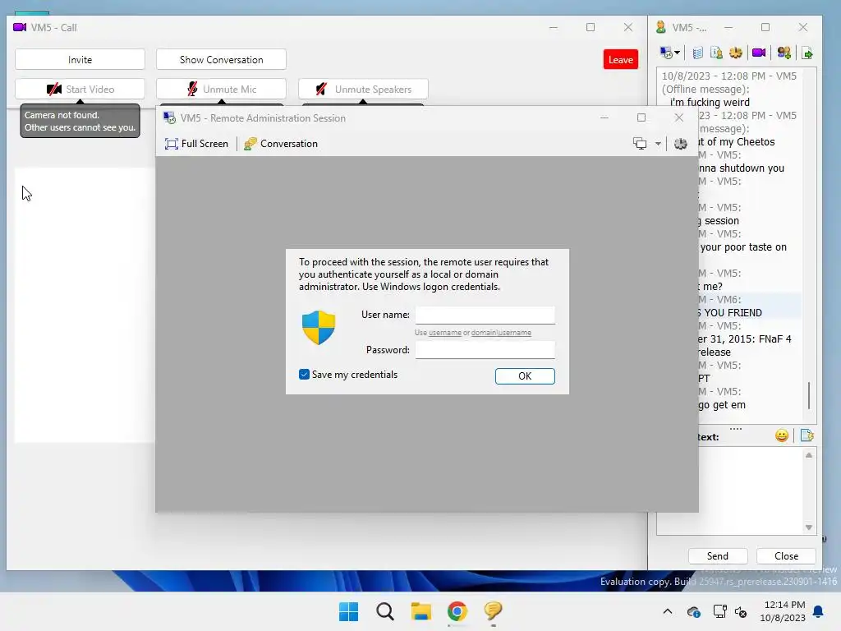The height and width of the screenshot is (631, 841).
Task: Click the remote administration session title icon
Action: (x=169, y=118)
